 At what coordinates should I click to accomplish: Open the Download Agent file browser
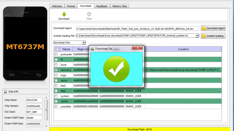coord(213,28)
